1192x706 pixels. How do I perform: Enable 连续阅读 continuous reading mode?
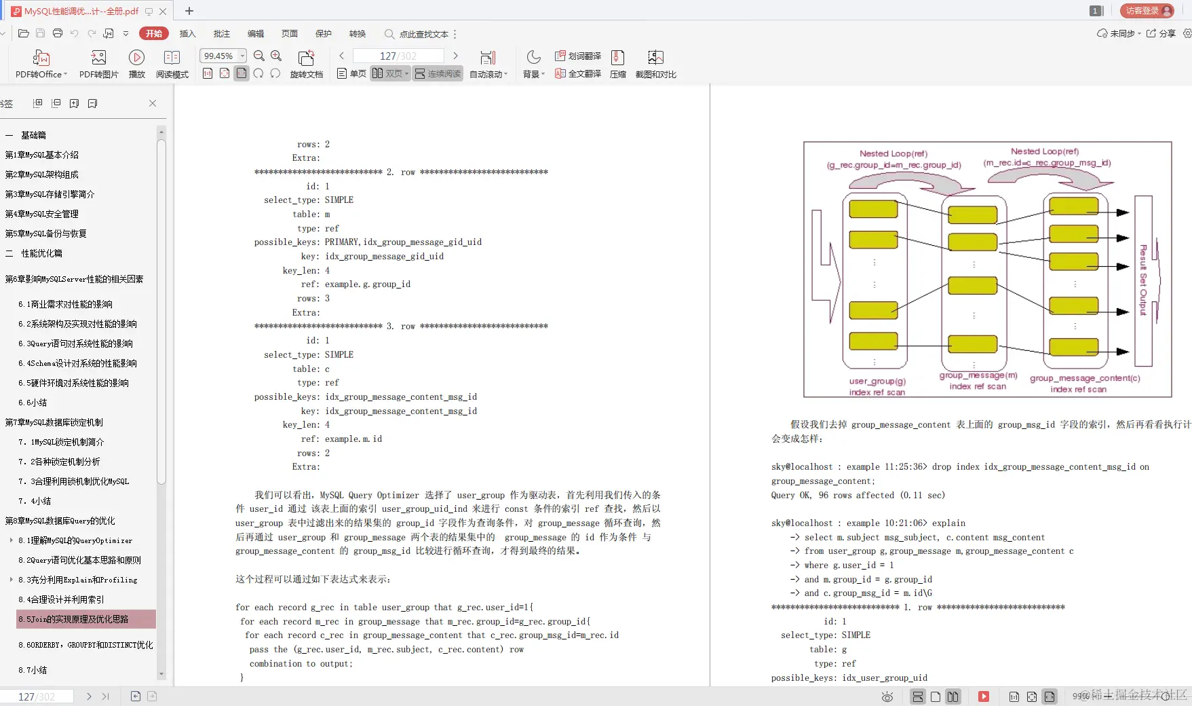[x=438, y=74]
